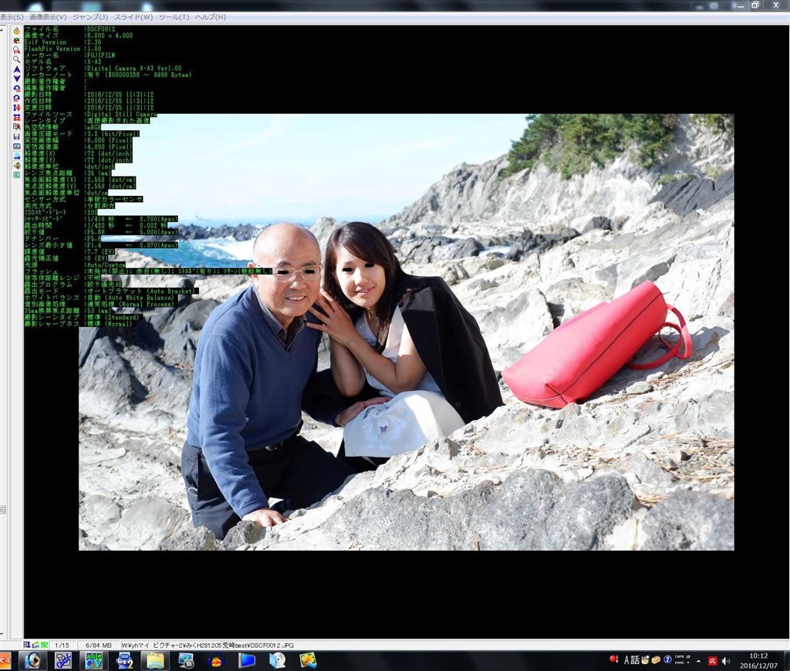Click the blue up arrow icon

16,69
